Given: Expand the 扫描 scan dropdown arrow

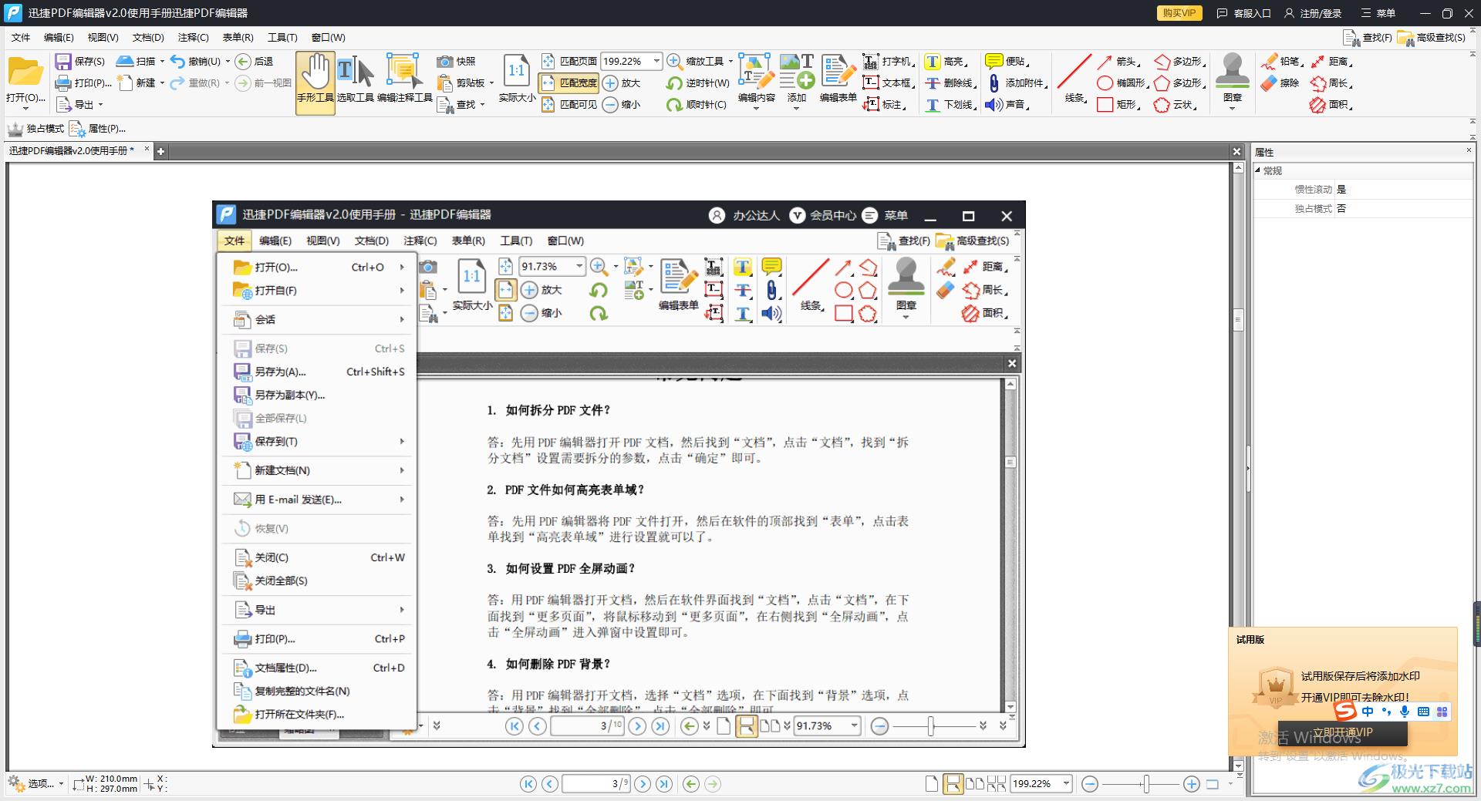Looking at the screenshot, I should [162, 61].
